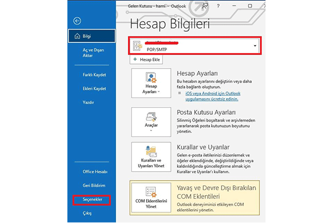Image resolution: width=334 pixels, height=223 pixels.
Task: Click the Hesap Ayarları heading text
Action: (197, 74)
